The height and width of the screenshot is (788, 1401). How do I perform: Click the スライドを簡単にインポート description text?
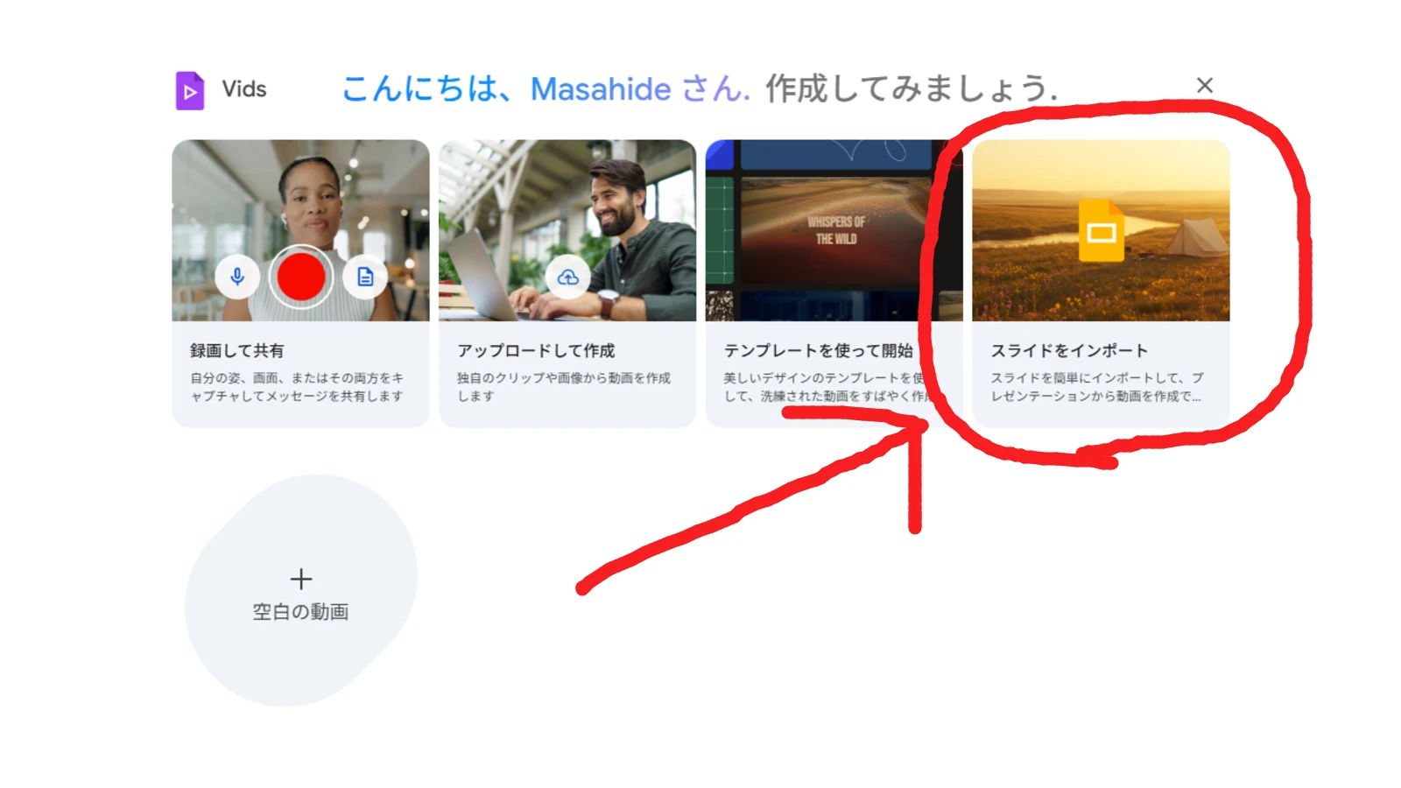(1097, 387)
